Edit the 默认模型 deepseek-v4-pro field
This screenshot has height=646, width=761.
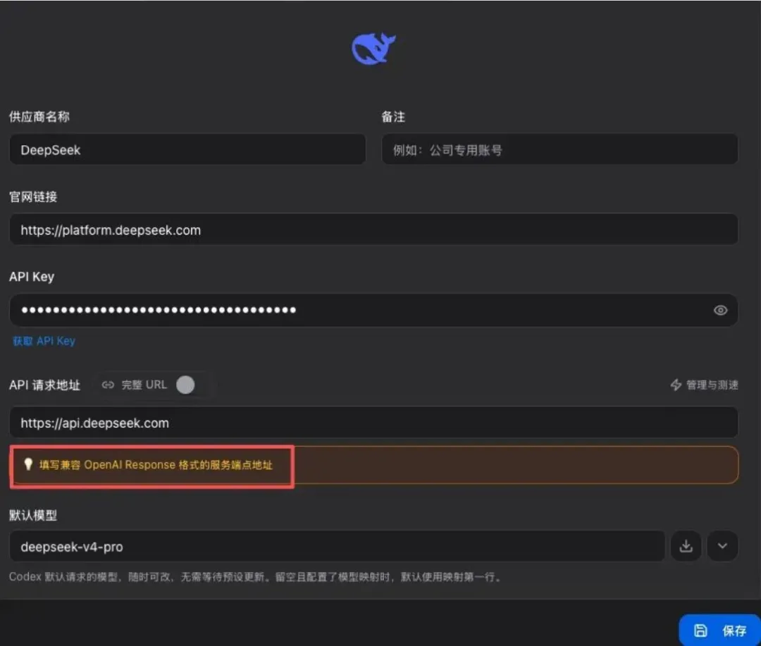337,547
